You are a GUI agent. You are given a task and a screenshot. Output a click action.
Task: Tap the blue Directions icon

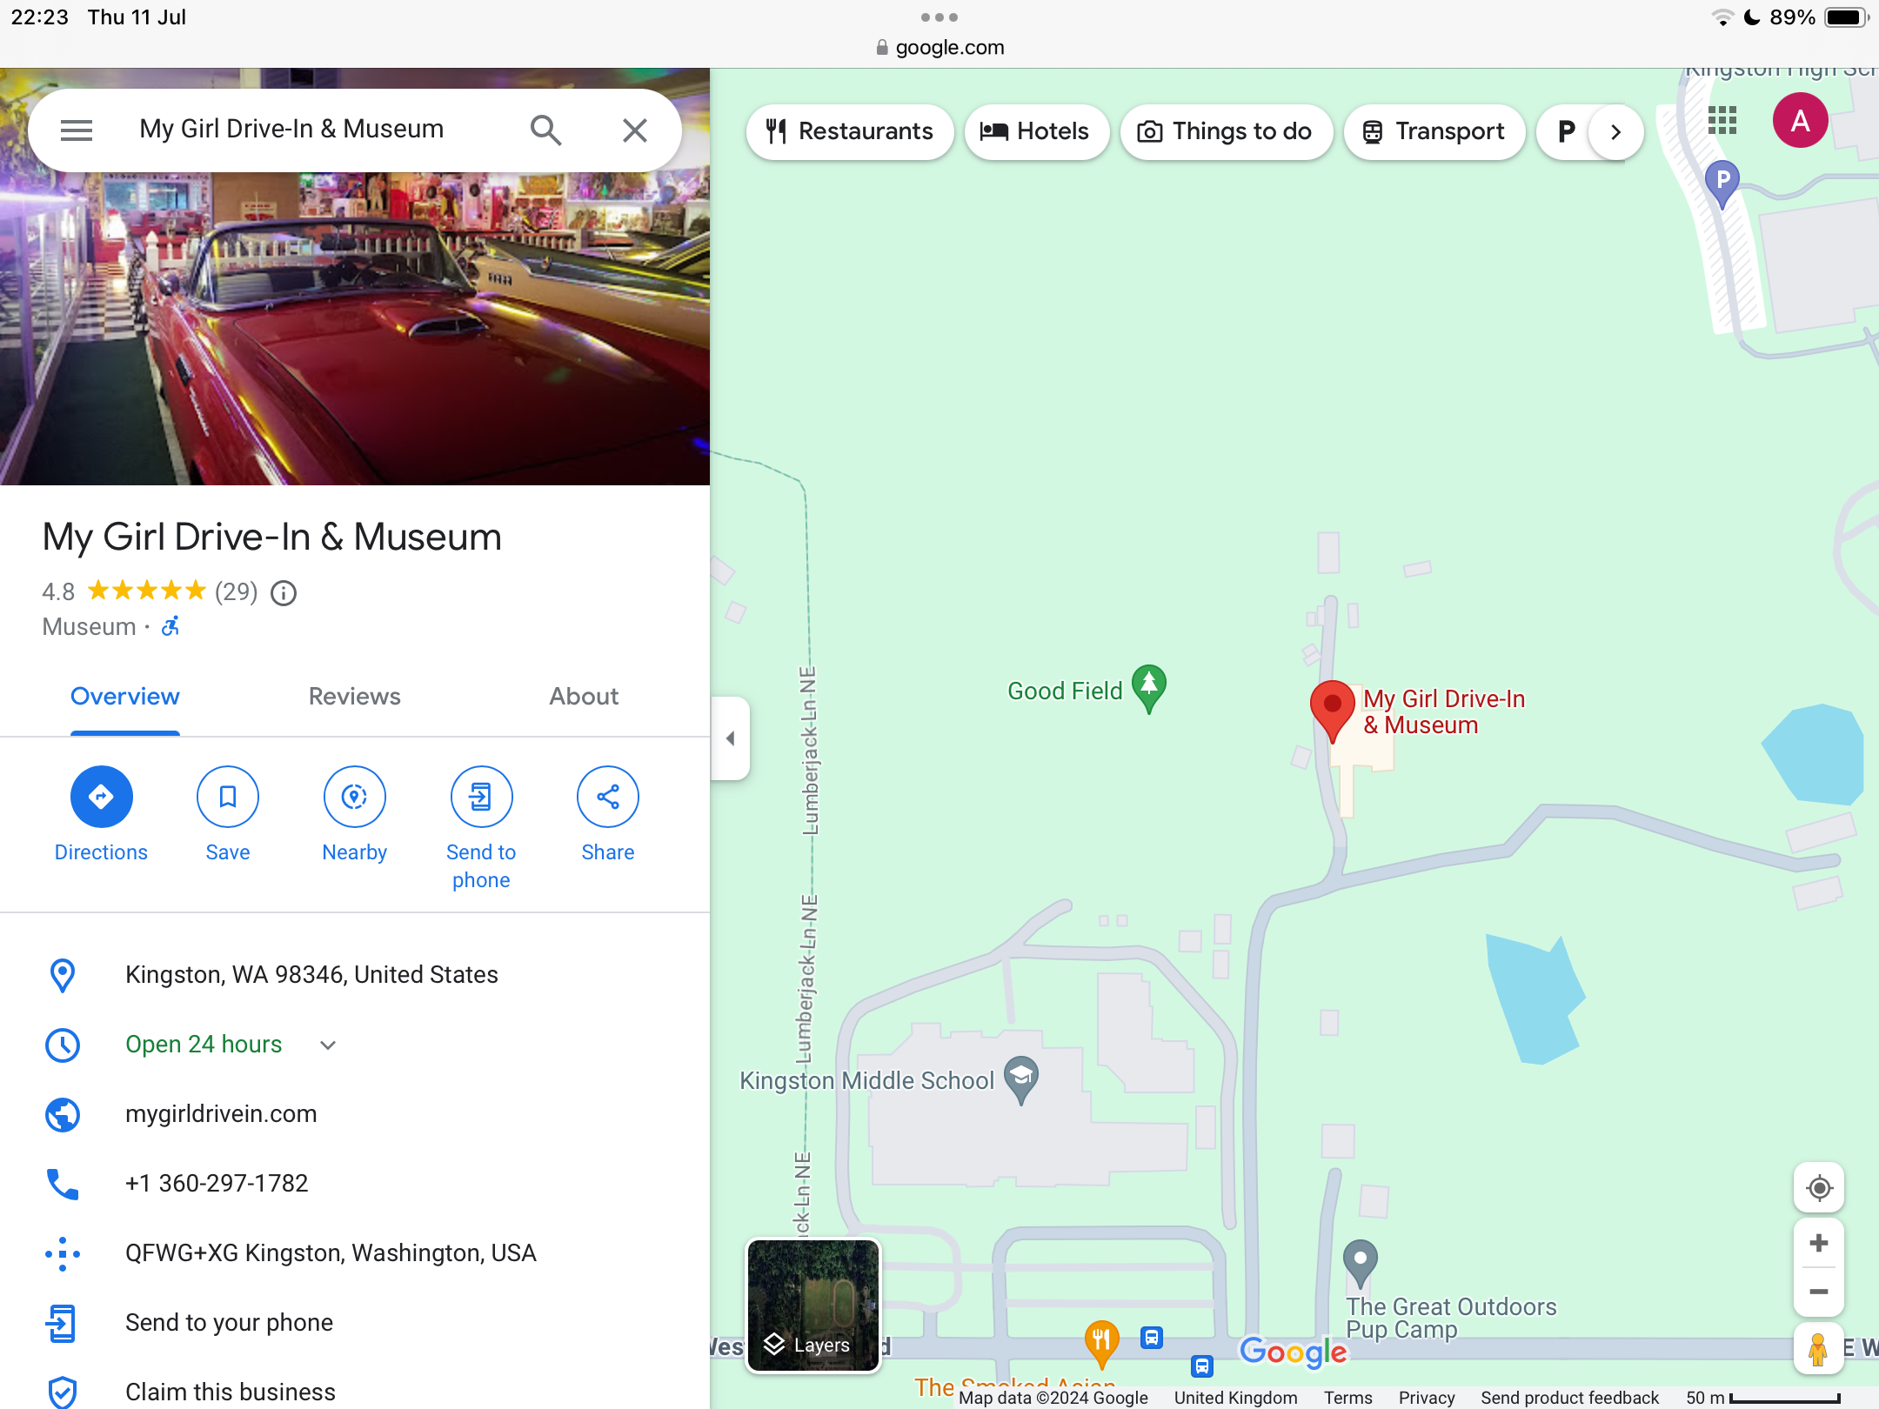[101, 797]
